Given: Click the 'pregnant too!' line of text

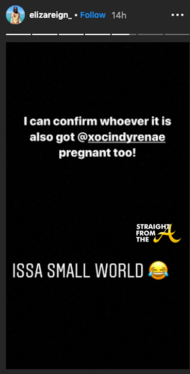Looking at the screenshot, I should click(x=98, y=153).
